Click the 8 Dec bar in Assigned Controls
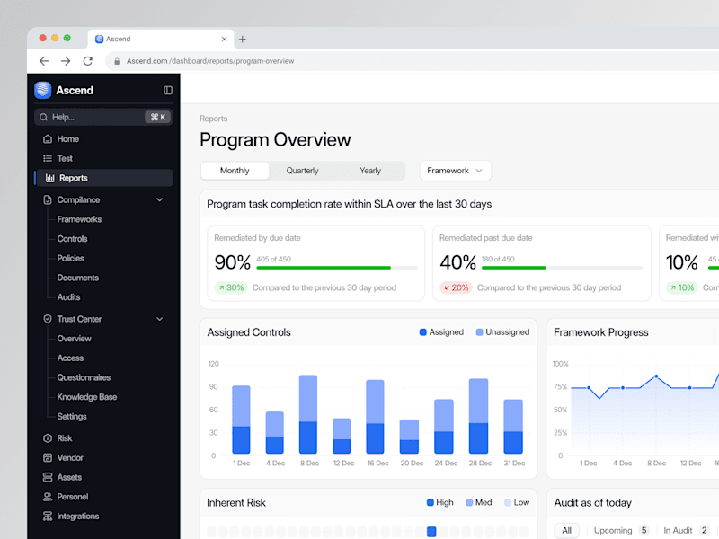 point(308,414)
